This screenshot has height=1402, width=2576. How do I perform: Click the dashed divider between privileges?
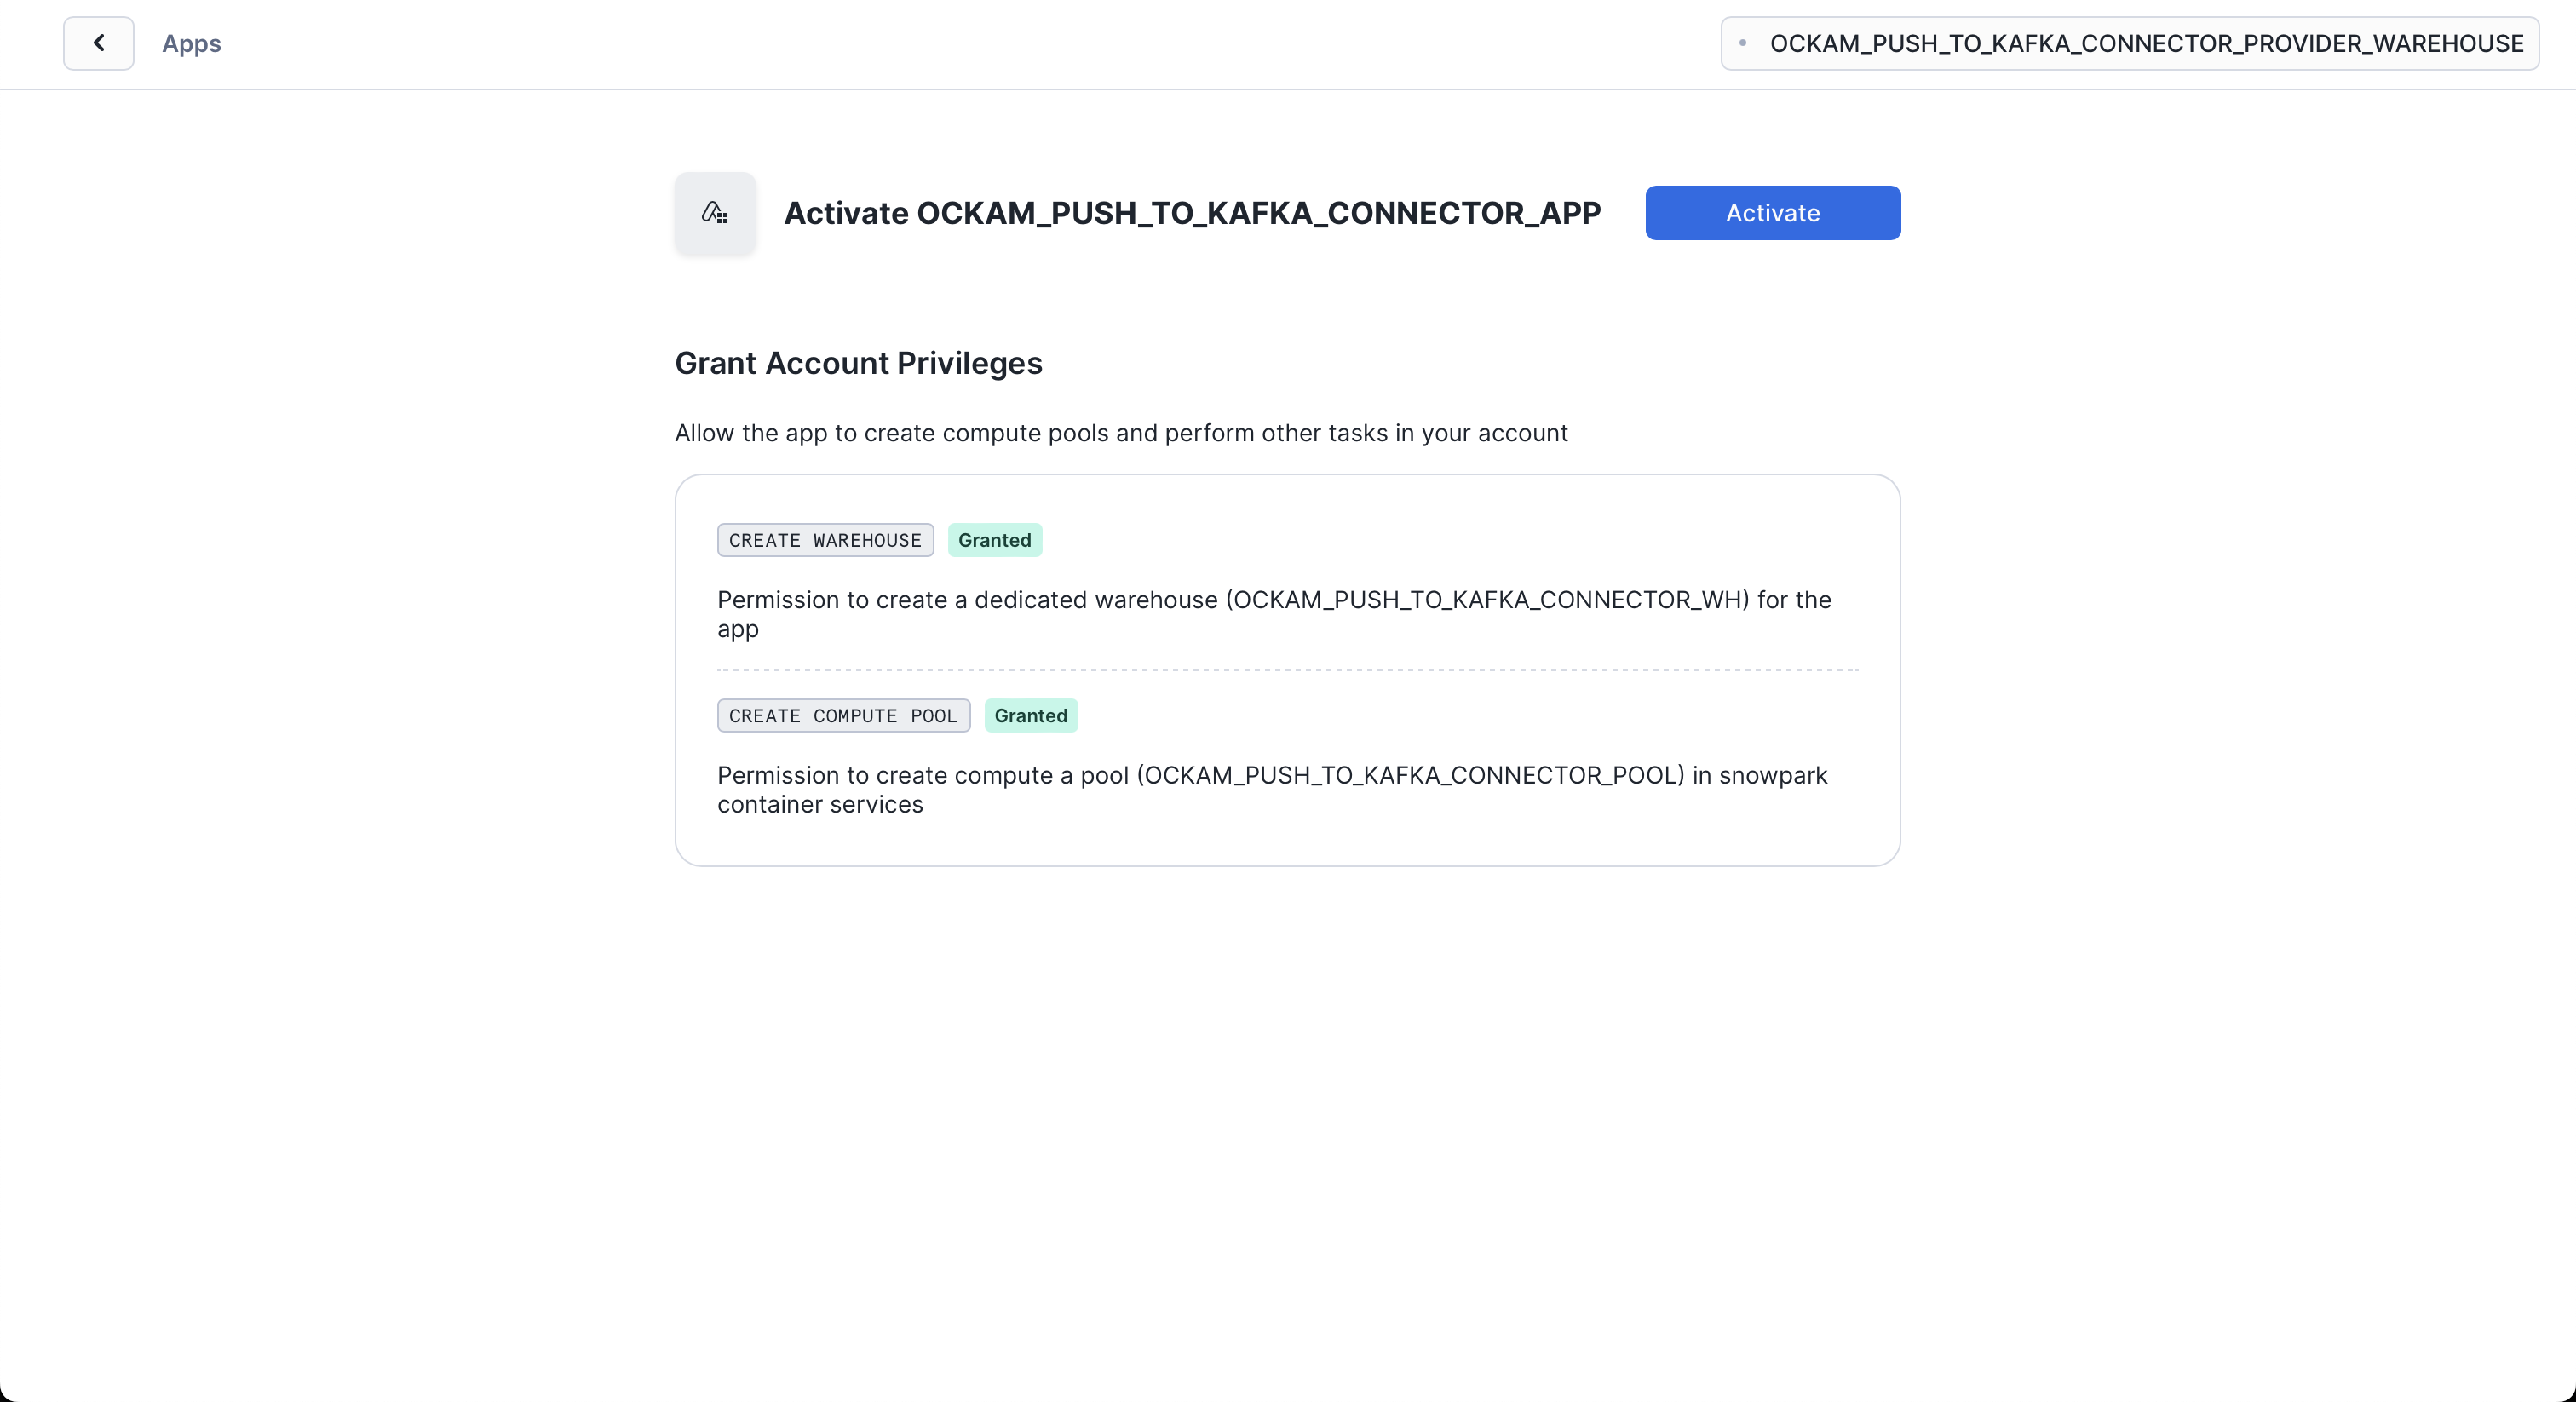[1287, 670]
